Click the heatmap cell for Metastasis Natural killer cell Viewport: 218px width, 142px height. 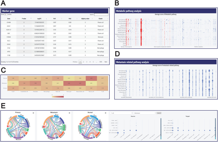pyautogui.click(x=80, y=83)
